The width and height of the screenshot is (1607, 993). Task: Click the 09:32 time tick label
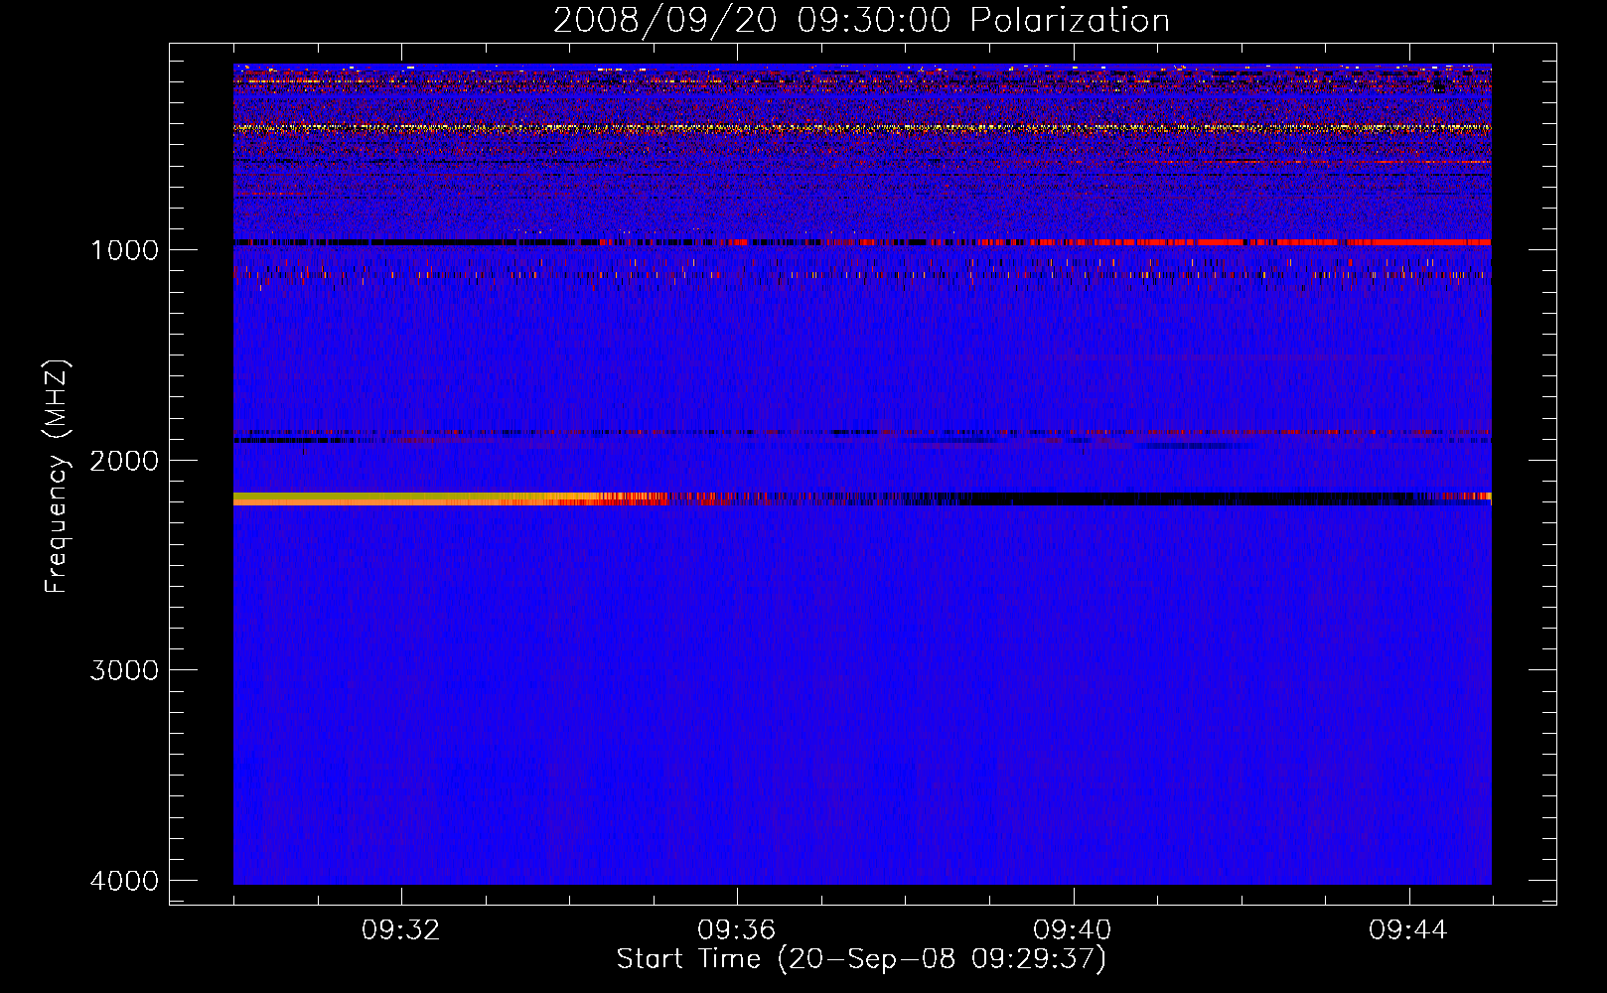point(401,930)
